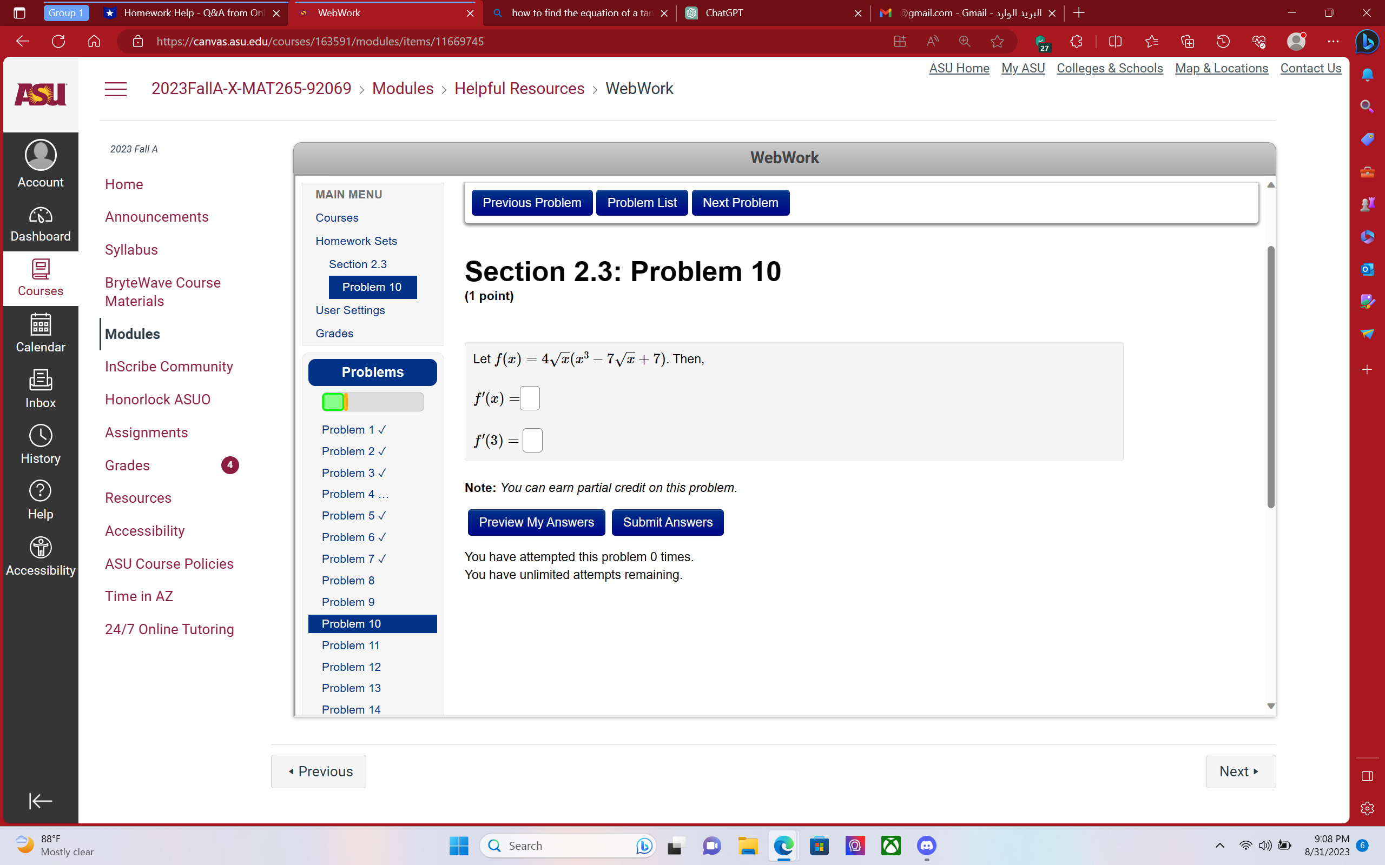Open browsing History in the Edge toolbar
The width and height of the screenshot is (1385, 865).
[1224, 41]
